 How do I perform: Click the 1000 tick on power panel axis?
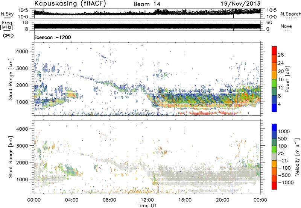point(22,102)
